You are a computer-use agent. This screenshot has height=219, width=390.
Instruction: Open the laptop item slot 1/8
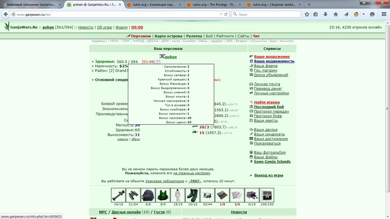pos(222,195)
